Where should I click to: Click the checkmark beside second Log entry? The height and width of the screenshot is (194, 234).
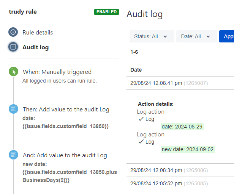(141, 142)
